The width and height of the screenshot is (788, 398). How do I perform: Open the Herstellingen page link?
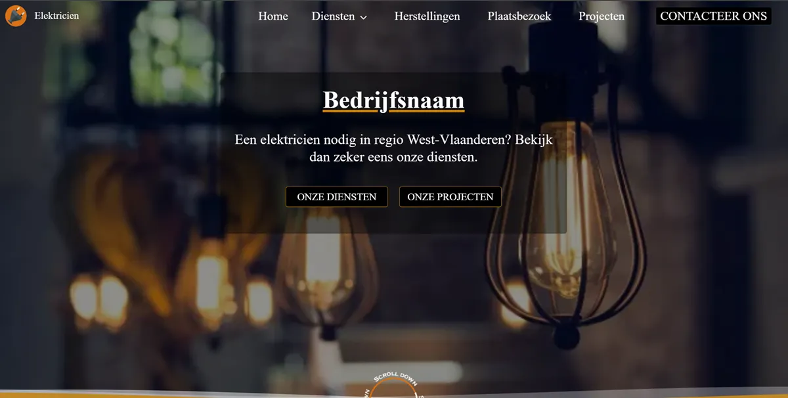(x=427, y=16)
